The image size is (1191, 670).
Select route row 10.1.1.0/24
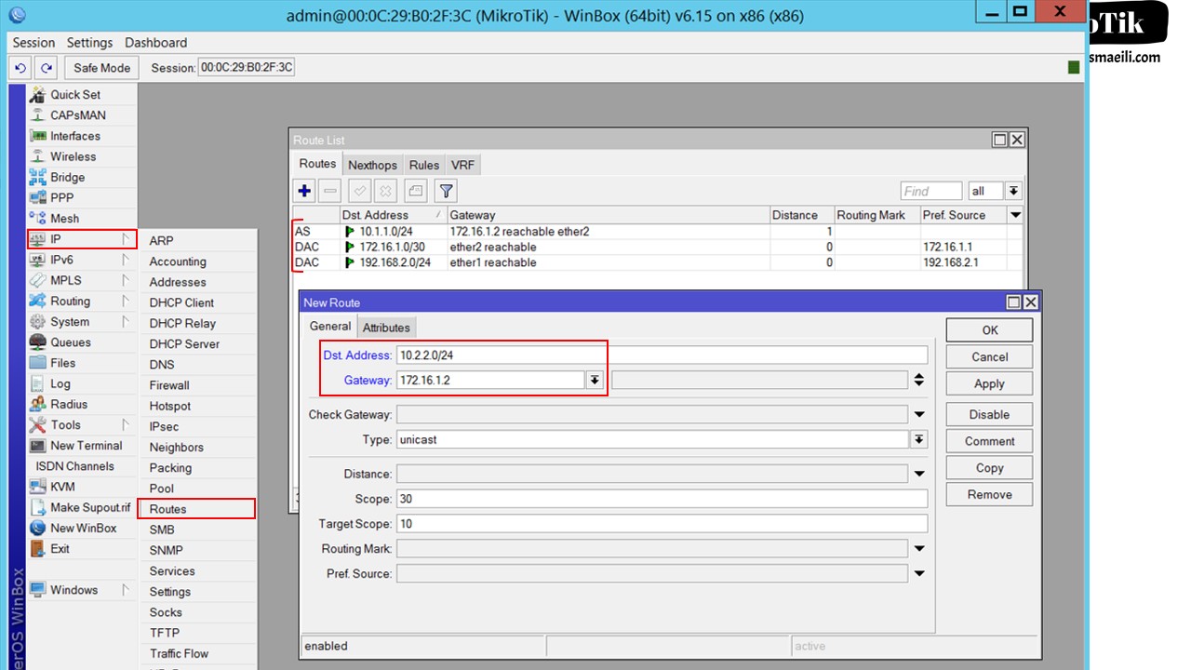pyautogui.click(x=657, y=231)
